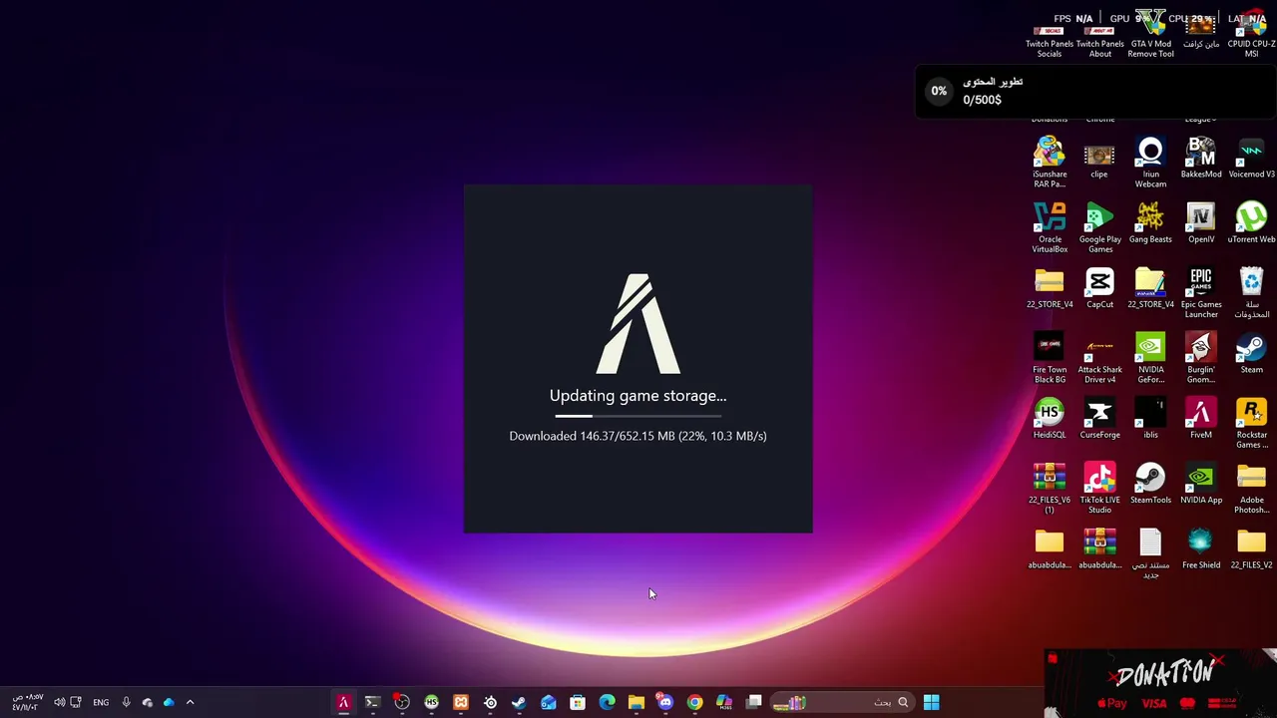Click the 'Downloaded 146.37/652.15 MB' text
Viewport: 1277px width, 718px height.
pyautogui.click(x=593, y=436)
